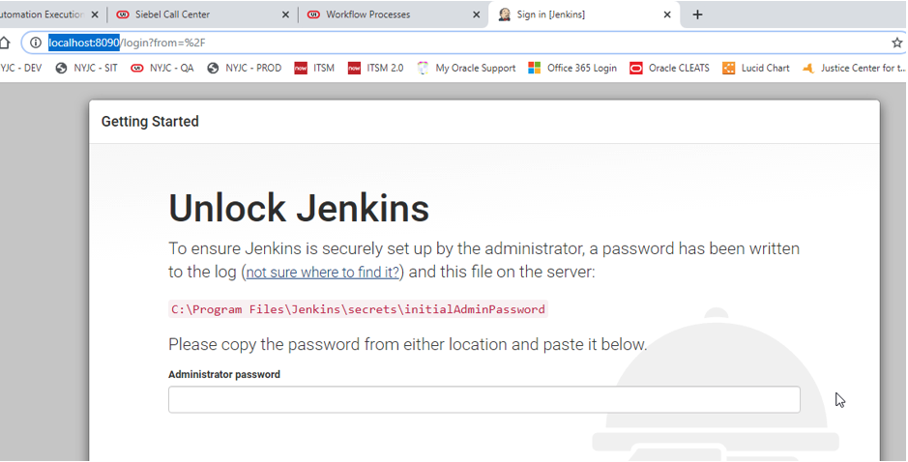Open the ITSM 2.0 bookmark
Image resolution: width=908 pixels, height=462 pixels.
(x=375, y=68)
